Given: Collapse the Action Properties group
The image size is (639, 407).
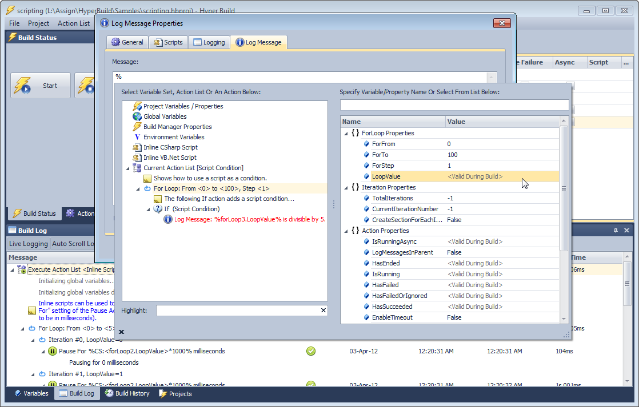Looking at the screenshot, I should [x=346, y=231].
